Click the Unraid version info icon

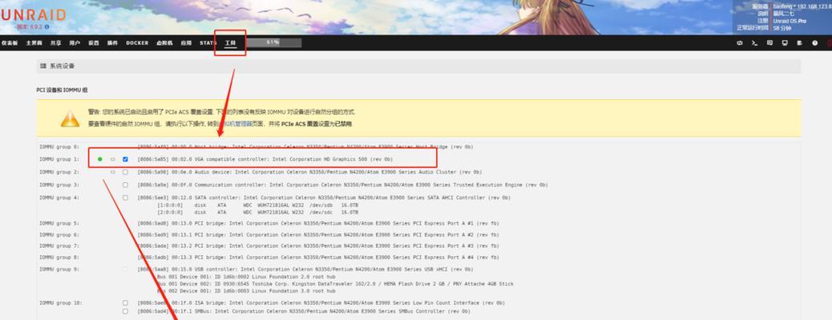click(46, 26)
